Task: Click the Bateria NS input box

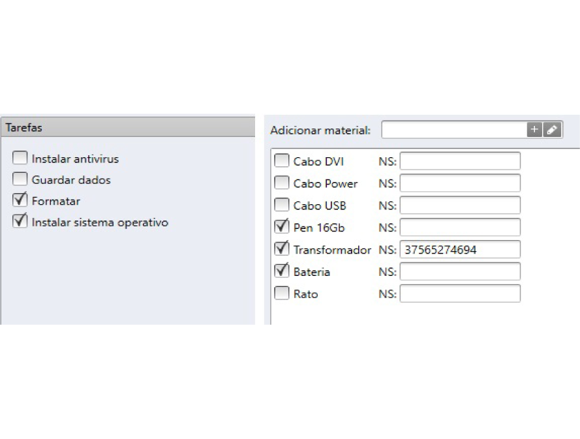Action: (x=460, y=271)
